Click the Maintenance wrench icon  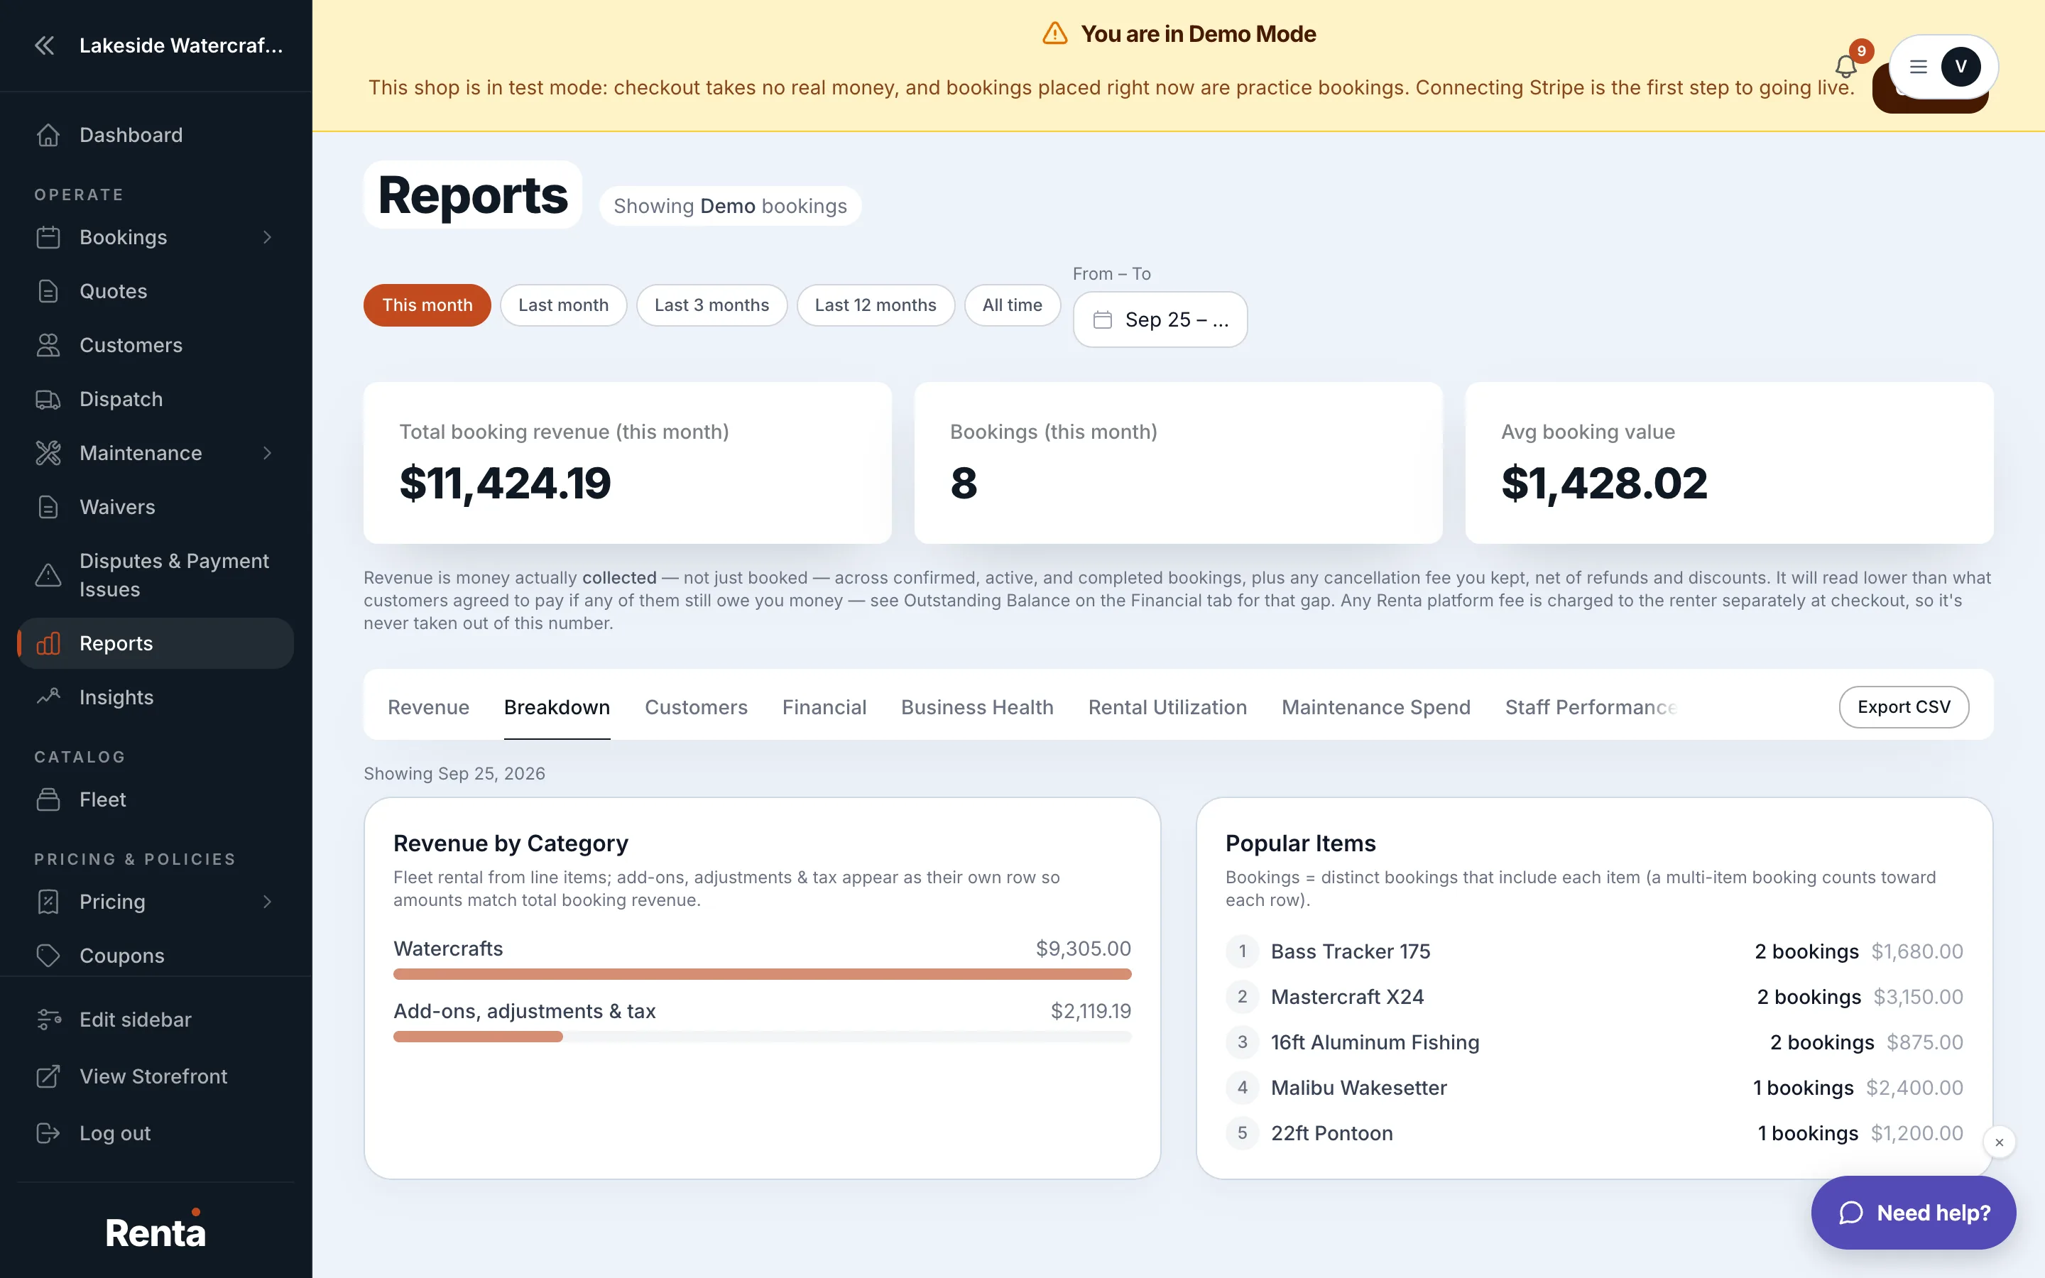coord(48,453)
